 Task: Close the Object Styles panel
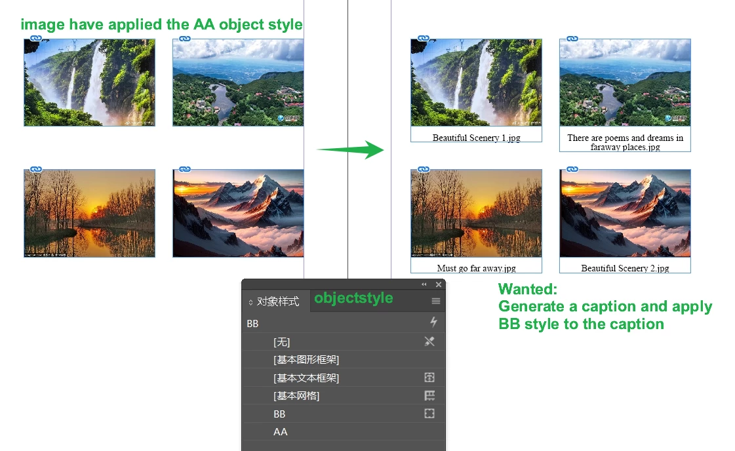(x=438, y=284)
